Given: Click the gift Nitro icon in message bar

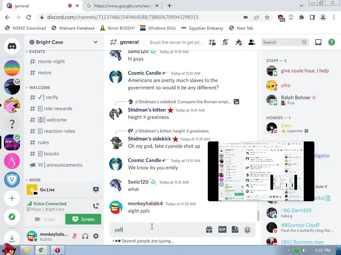Looking at the screenshot, I should [x=209, y=229].
